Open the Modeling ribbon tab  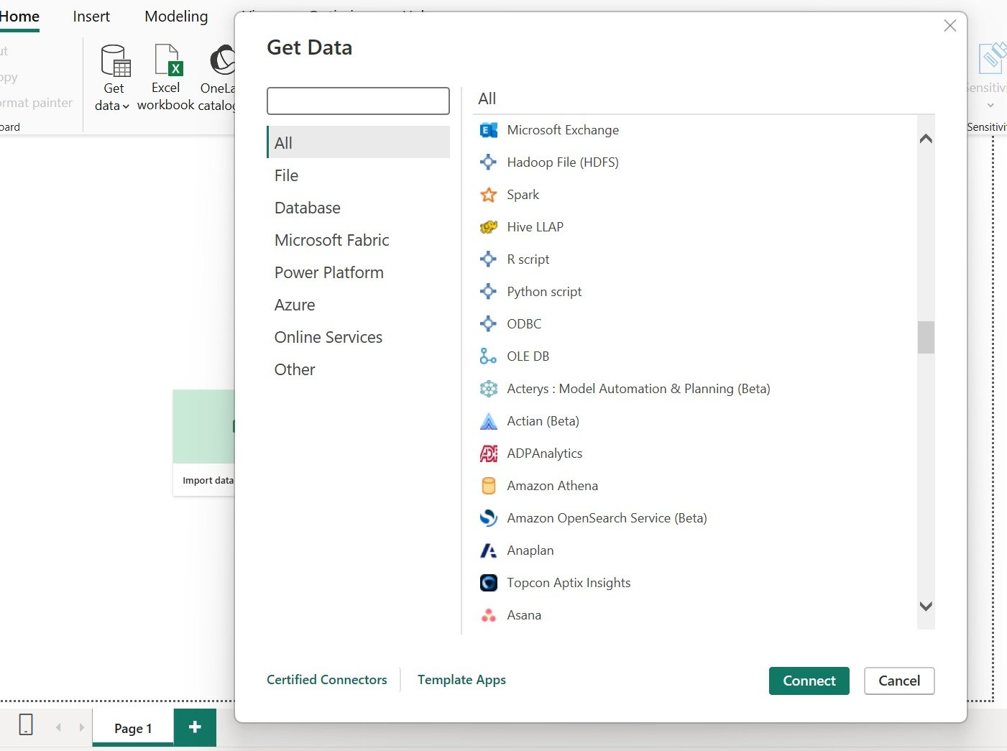[175, 16]
